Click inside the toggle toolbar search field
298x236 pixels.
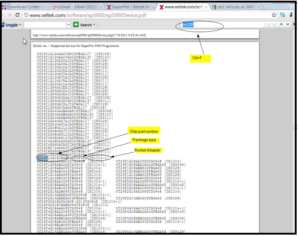pos(45,25)
